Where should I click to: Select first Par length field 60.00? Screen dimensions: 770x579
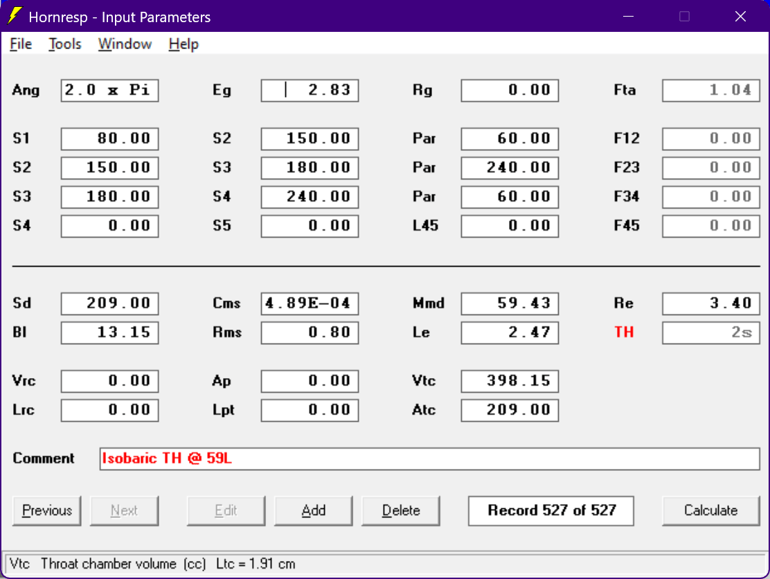pyautogui.click(x=510, y=139)
